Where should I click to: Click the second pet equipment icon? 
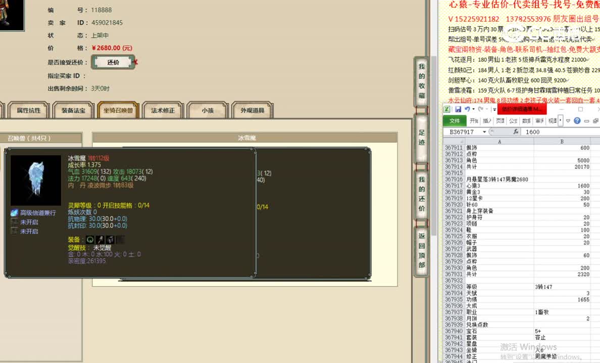coord(101,239)
